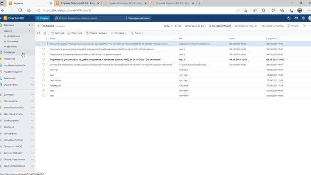311x175 pixels.
Task: Click the back arrow next to Задания title
Action: 39,26
